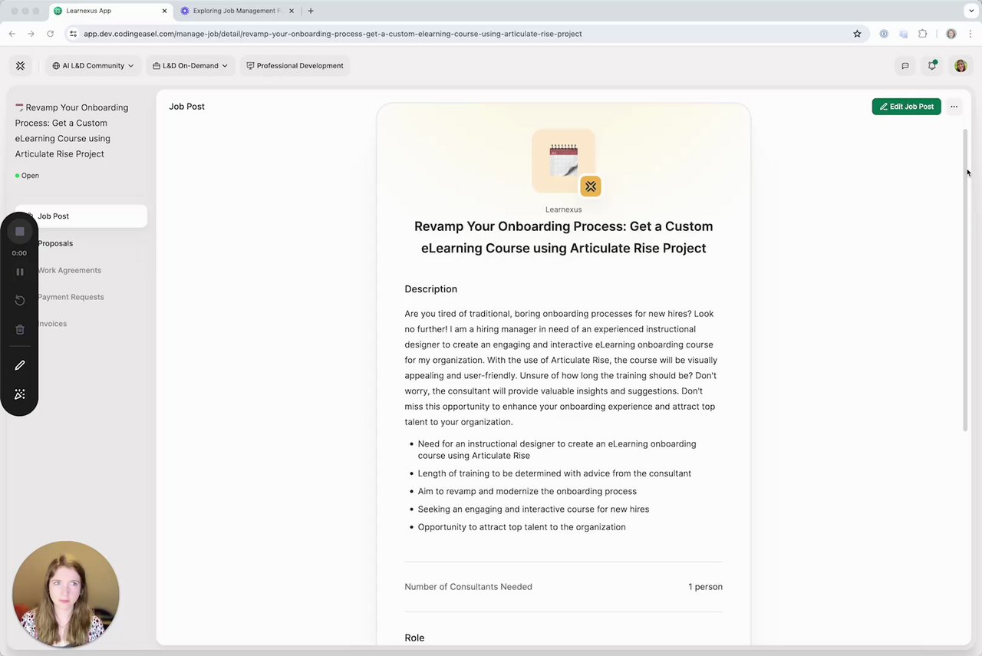Click the sidebar job title text

click(x=71, y=130)
